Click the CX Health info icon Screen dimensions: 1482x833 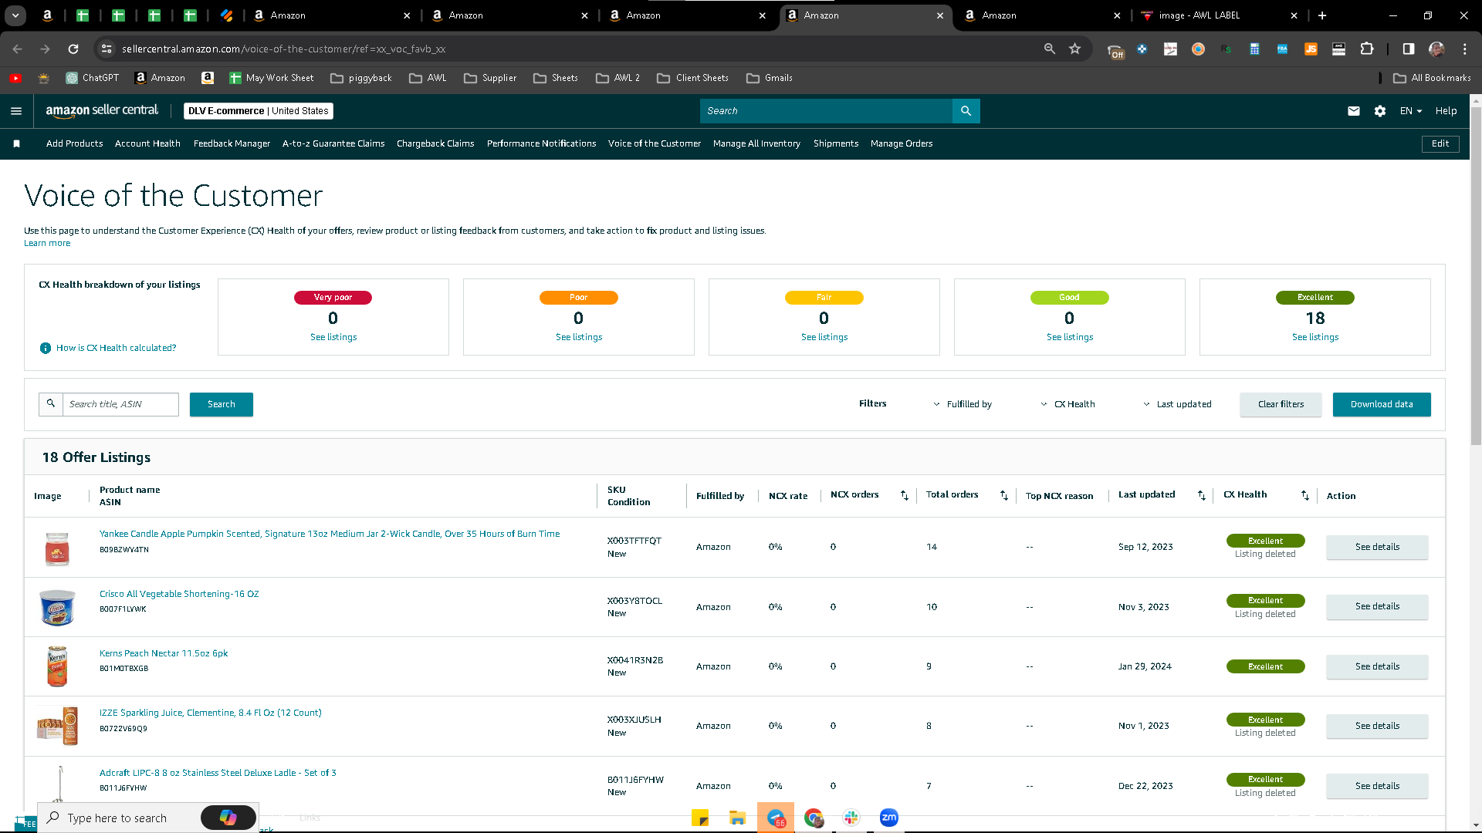(x=46, y=348)
